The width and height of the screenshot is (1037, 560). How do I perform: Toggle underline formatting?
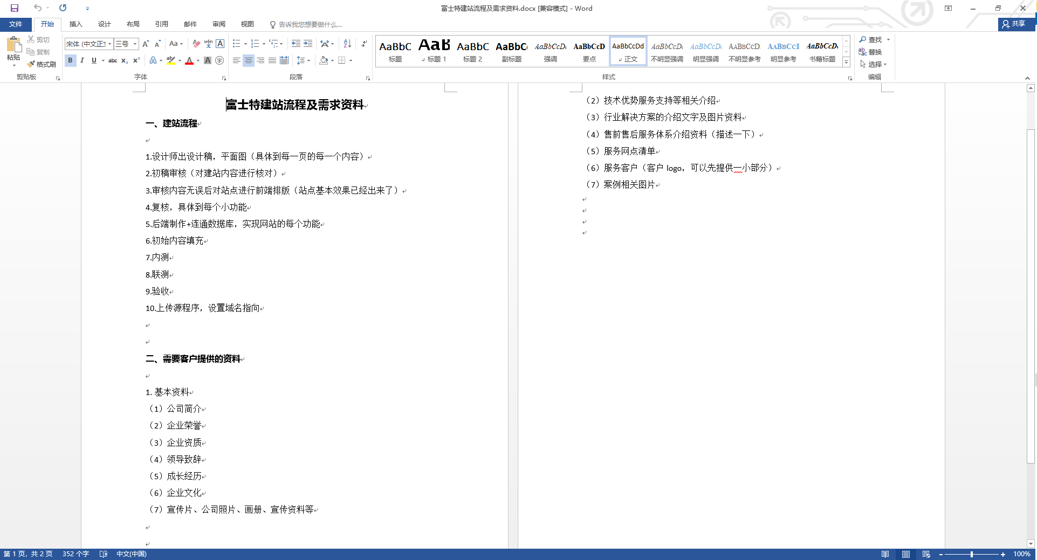pyautogui.click(x=94, y=60)
